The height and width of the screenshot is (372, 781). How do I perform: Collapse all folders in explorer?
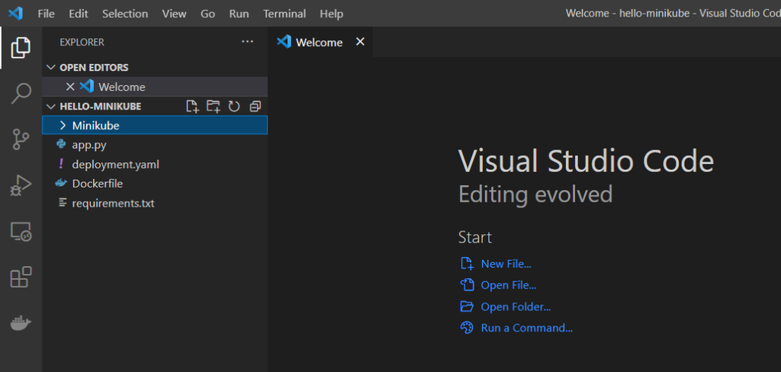(x=255, y=107)
